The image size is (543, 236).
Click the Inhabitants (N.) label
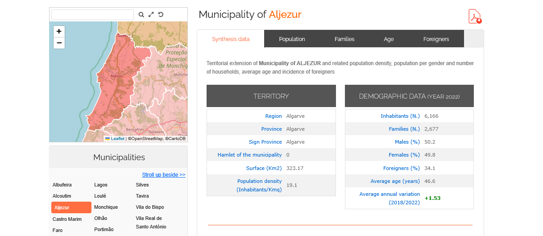point(400,116)
